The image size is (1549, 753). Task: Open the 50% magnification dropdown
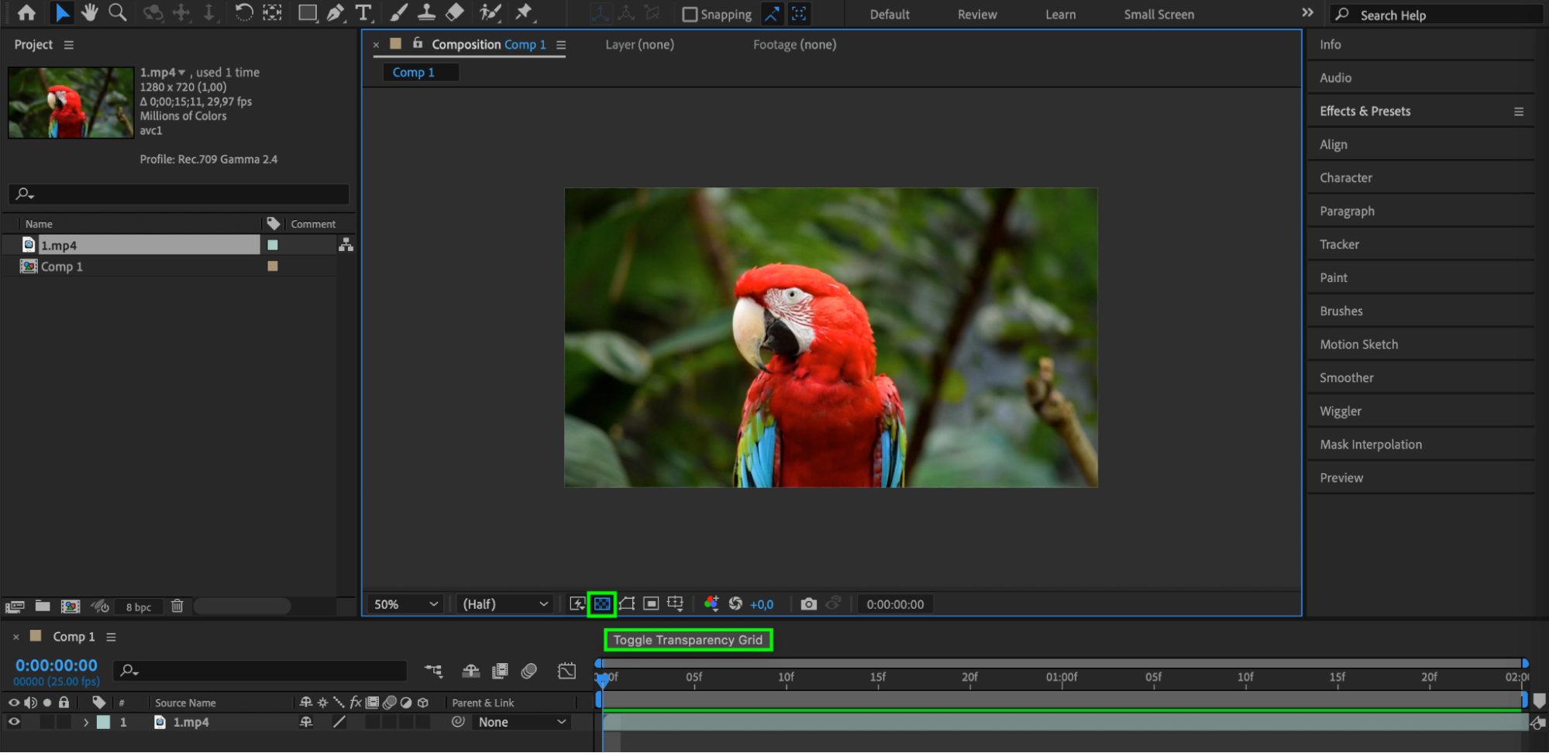[x=405, y=603]
